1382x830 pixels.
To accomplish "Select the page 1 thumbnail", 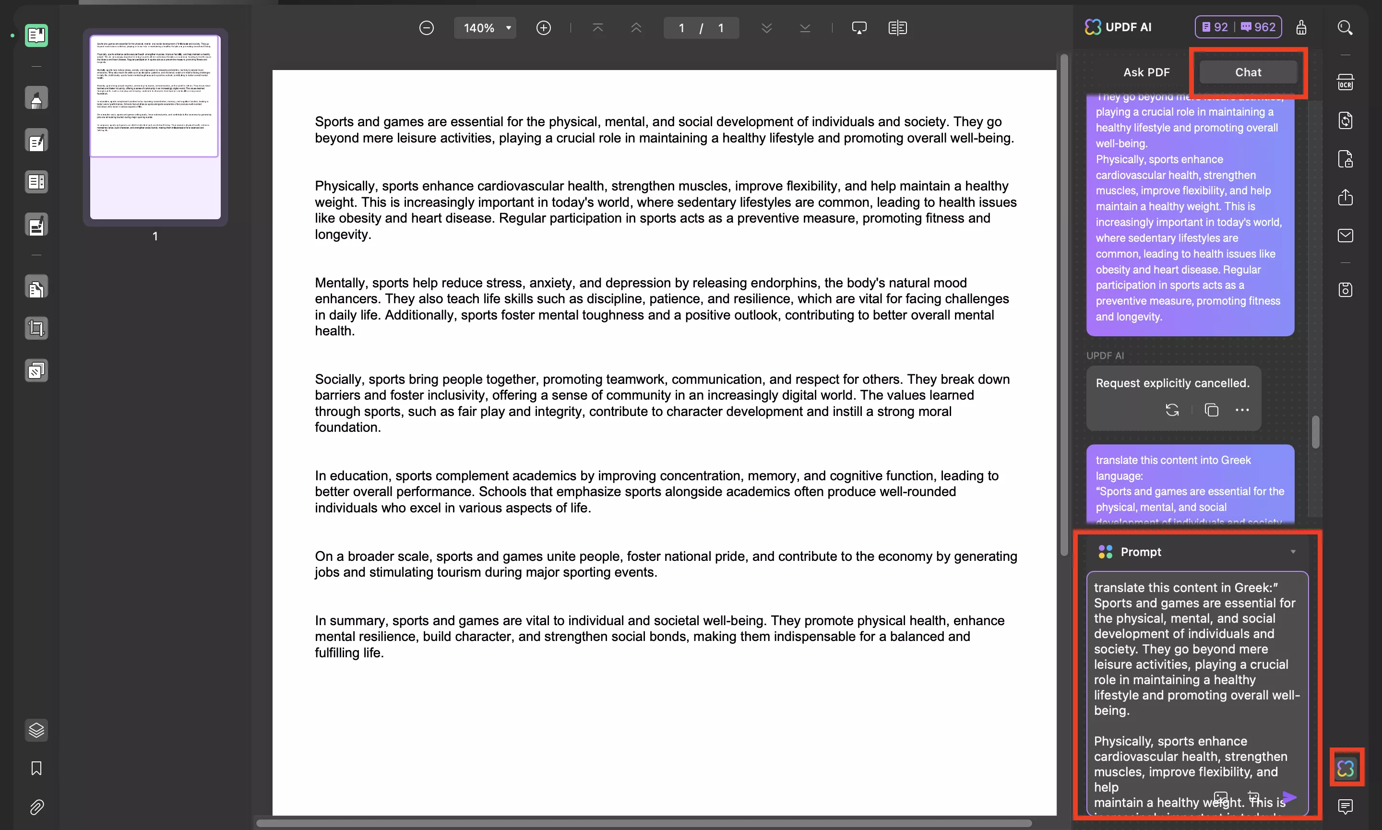I will [x=155, y=129].
